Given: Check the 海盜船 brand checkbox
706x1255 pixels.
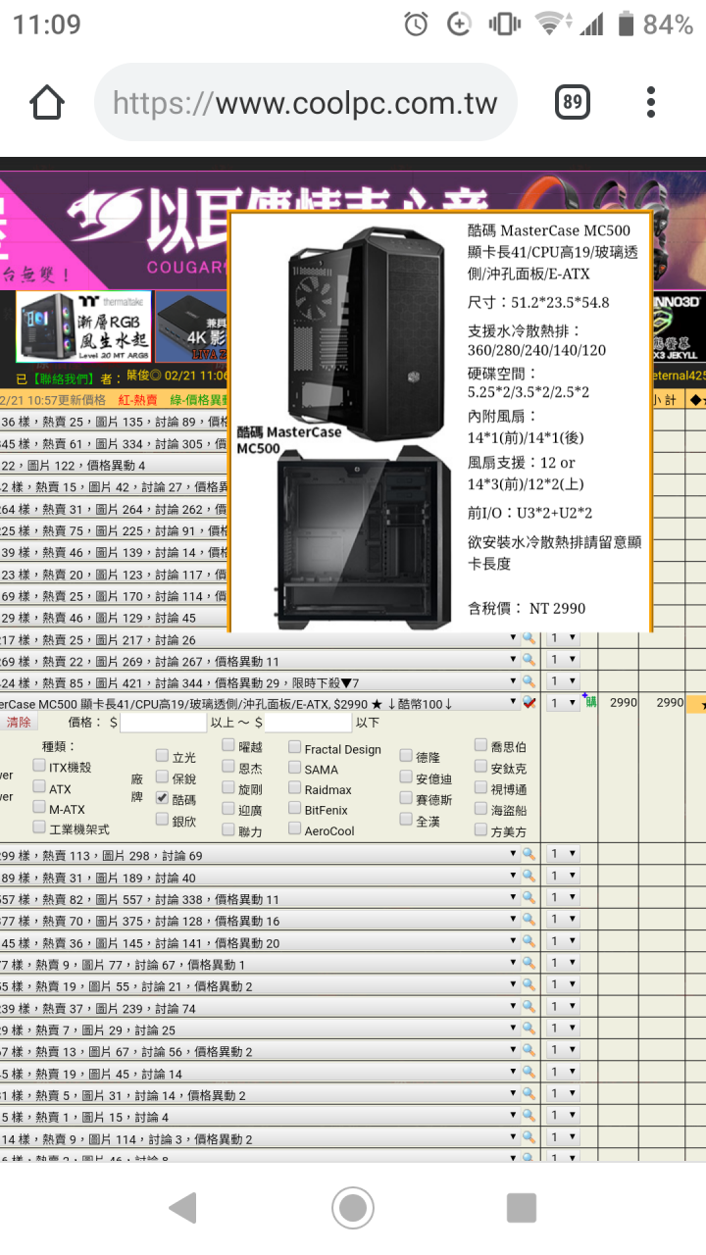Looking at the screenshot, I should (481, 809).
